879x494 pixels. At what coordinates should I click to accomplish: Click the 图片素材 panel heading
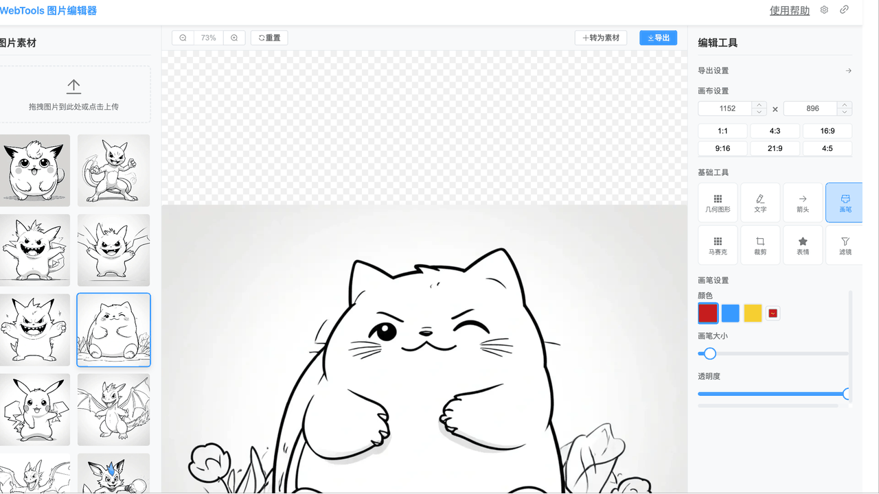click(17, 43)
